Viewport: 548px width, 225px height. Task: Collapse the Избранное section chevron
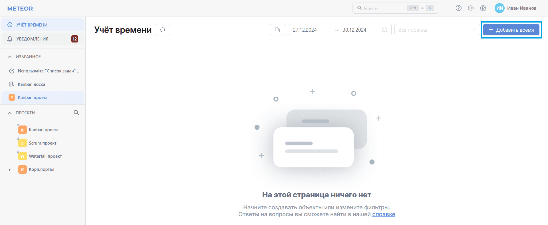pos(10,57)
